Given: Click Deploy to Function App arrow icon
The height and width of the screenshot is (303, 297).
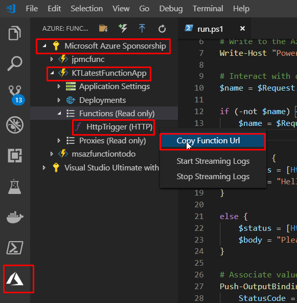Looking at the screenshot, I should coord(142,29).
